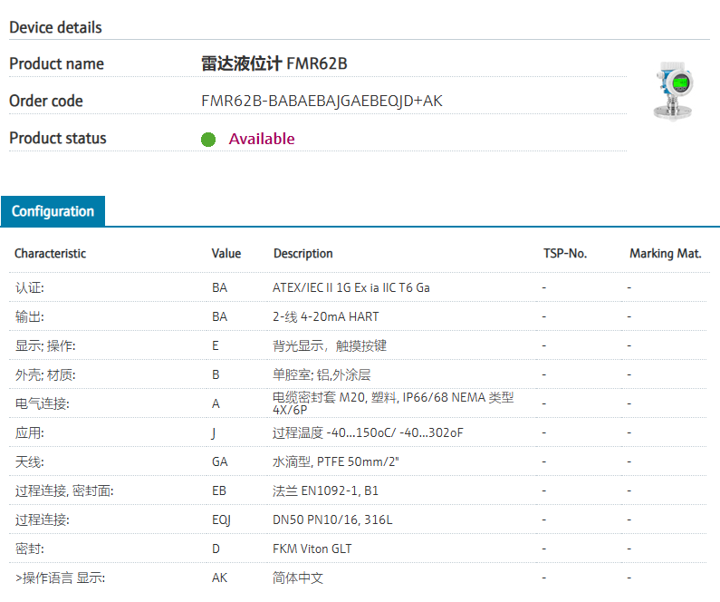Click the Characteristic column header
The image size is (720, 602).
pyautogui.click(x=51, y=254)
